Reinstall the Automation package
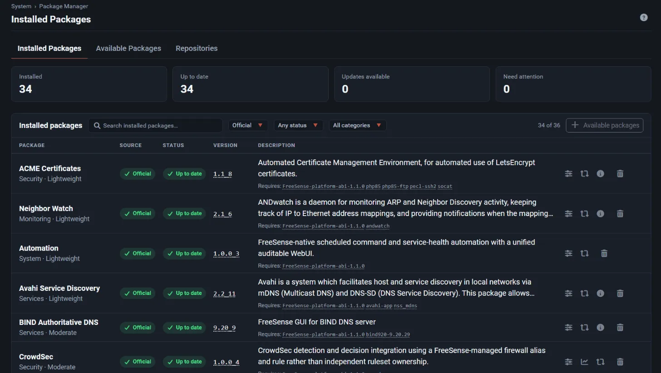The height and width of the screenshot is (373, 661). [584, 253]
